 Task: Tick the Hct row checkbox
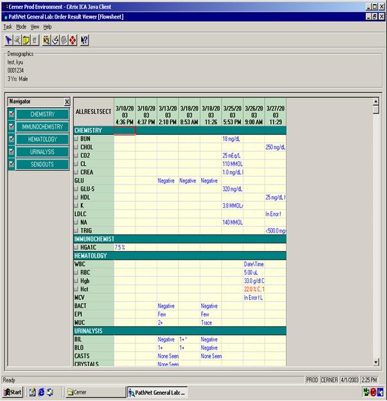pos(76,289)
